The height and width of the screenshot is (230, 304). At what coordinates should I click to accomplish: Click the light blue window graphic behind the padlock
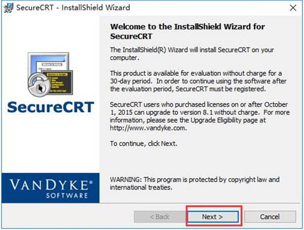pyautogui.click(x=45, y=66)
